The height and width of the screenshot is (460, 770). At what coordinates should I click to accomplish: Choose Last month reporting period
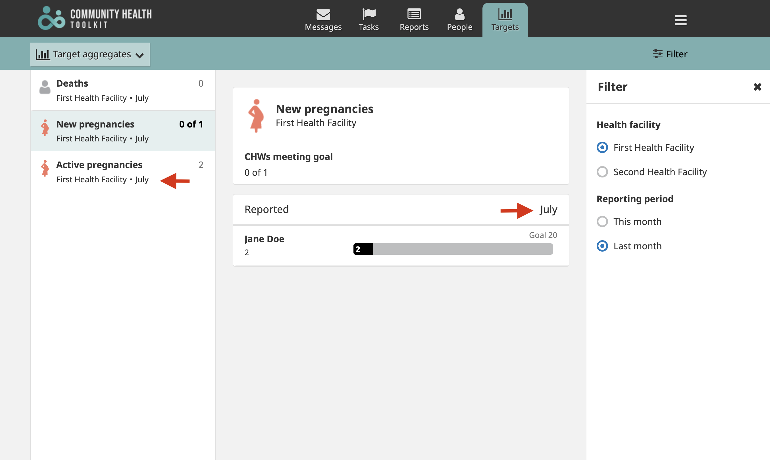coord(602,246)
